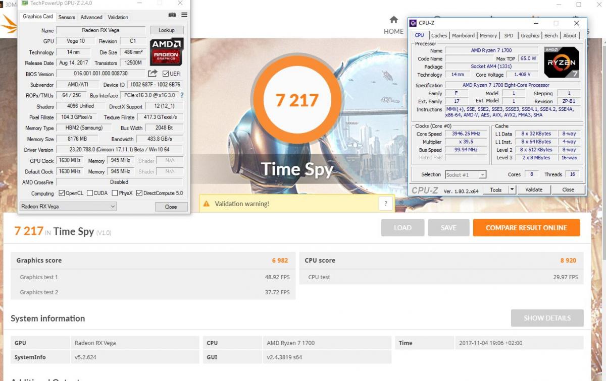Click the validation warning help question button
606x381 pixels.
coord(386,204)
